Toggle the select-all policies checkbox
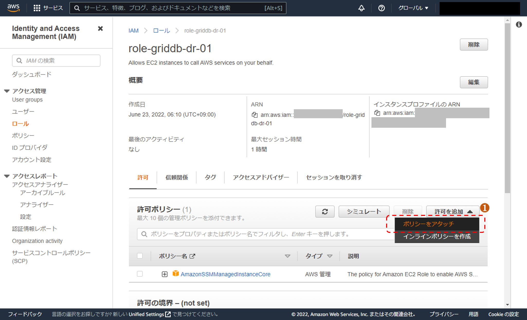This screenshot has width=527, height=320. [x=140, y=256]
